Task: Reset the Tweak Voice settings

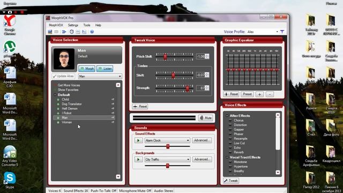Action: 140,107
